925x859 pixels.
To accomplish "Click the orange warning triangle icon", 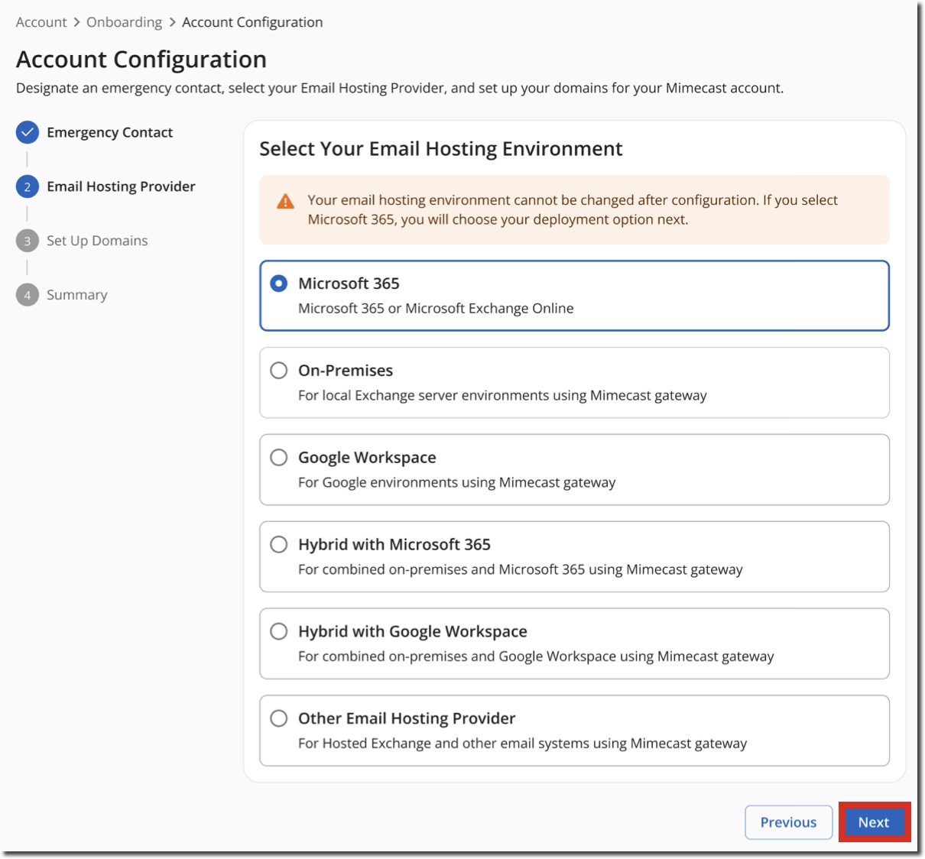I will tap(284, 202).
